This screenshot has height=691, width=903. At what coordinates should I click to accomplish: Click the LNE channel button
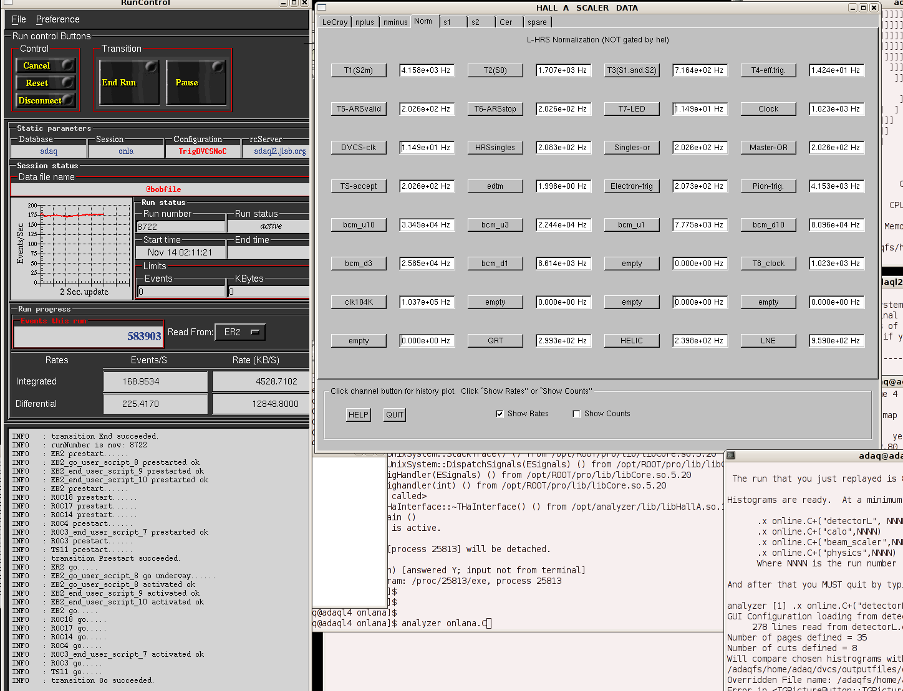click(x=768, y=341)
